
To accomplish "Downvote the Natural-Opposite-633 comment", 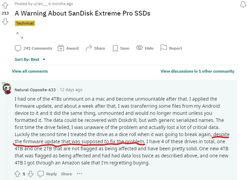I will click(x=31, y=174).
